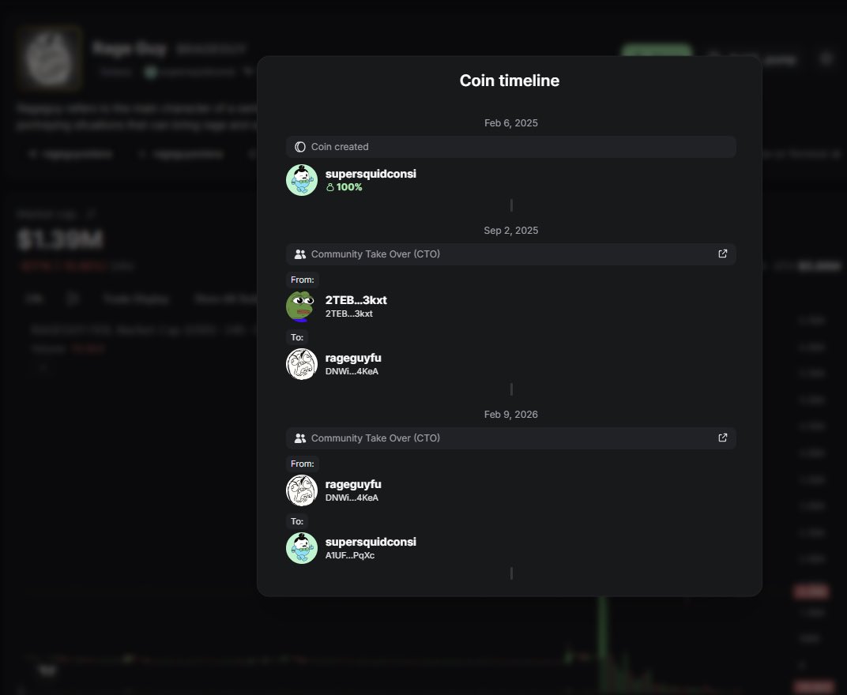This screenshot has width=847, height=695.
Task: Select the Feb 9, 2026 Community Take Over row
Action: pyautogui.click(x=510, y=438)
